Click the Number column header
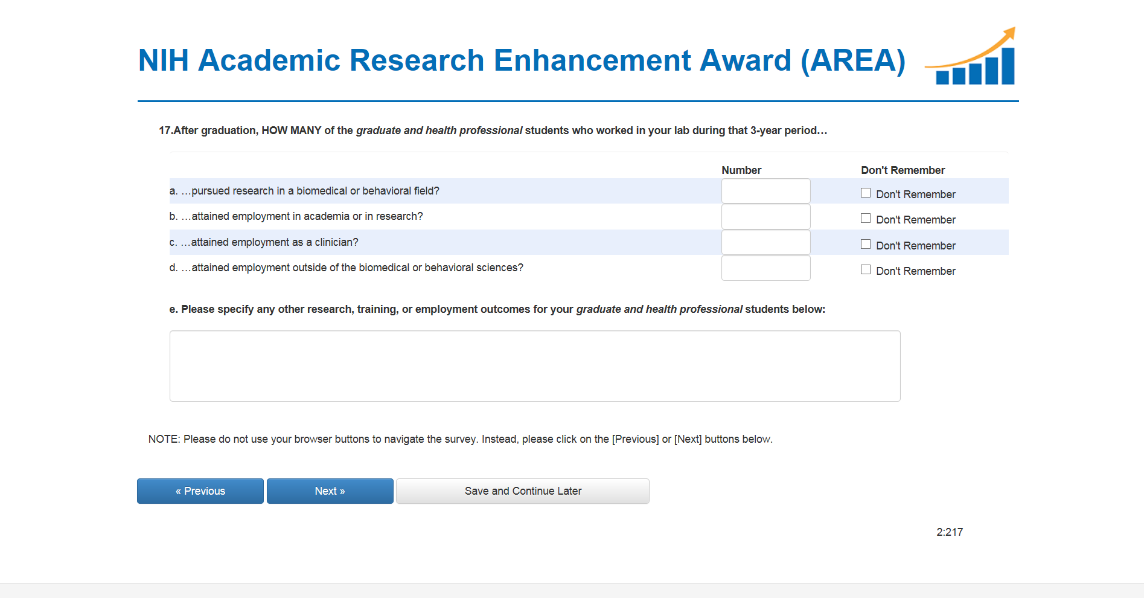This screenshot has width=1144, height=598. [741, 170]
